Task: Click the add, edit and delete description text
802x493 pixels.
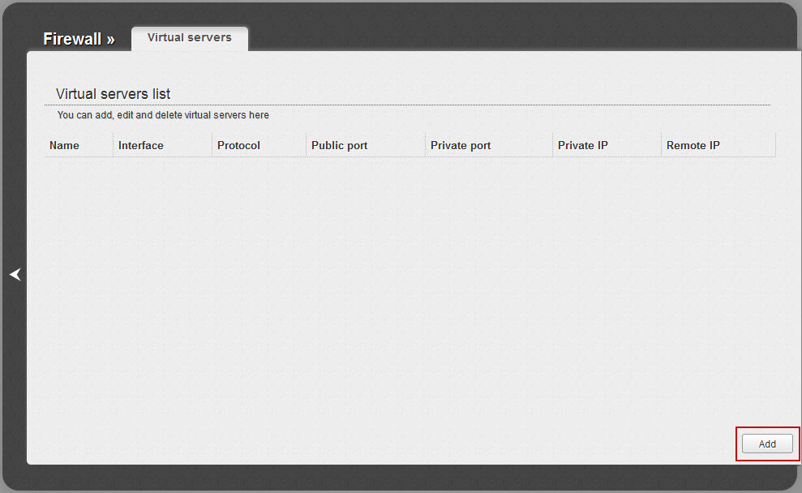Action: click(x=163, y=115)
